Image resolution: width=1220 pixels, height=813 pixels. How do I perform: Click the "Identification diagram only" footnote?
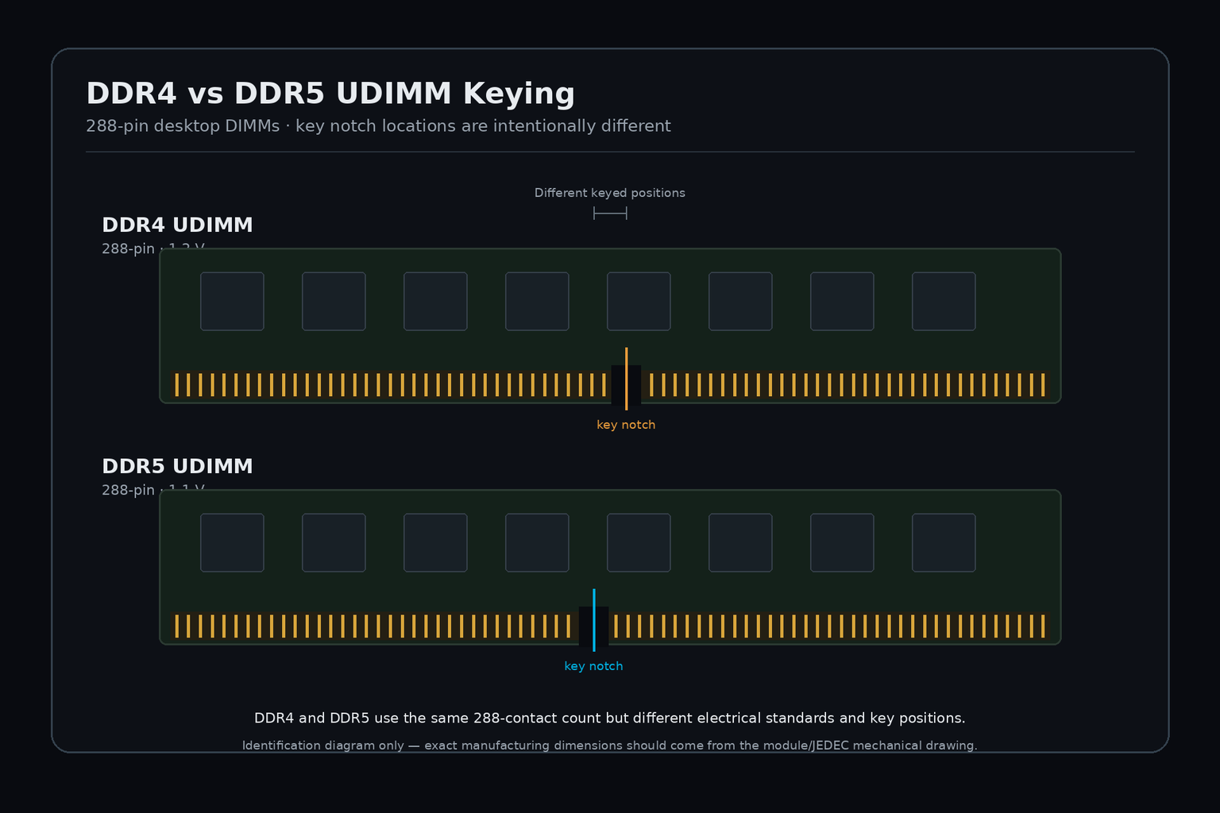[x=610, y=746]
